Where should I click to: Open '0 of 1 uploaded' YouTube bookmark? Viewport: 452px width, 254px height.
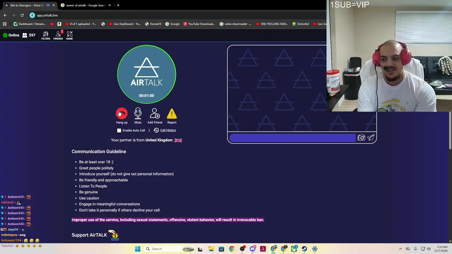pyautogui.click(x=80, y=24)
